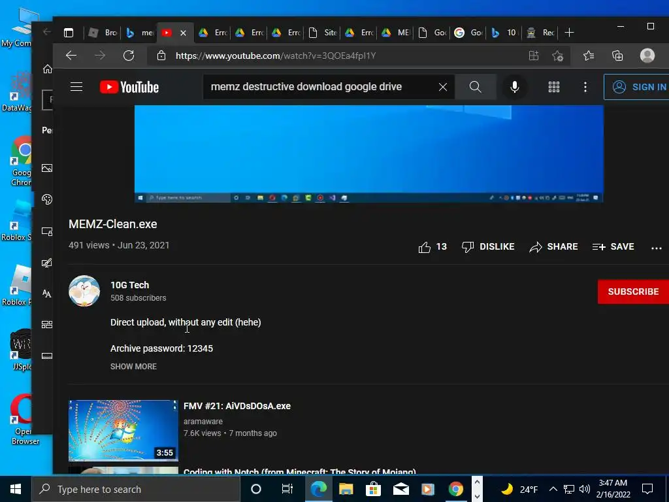Open the home icon in background window
The image size is (669, 502).
click(x=47, y=69)
